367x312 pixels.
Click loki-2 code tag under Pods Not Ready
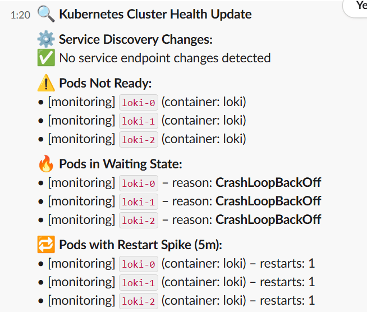tap(139, 140)
